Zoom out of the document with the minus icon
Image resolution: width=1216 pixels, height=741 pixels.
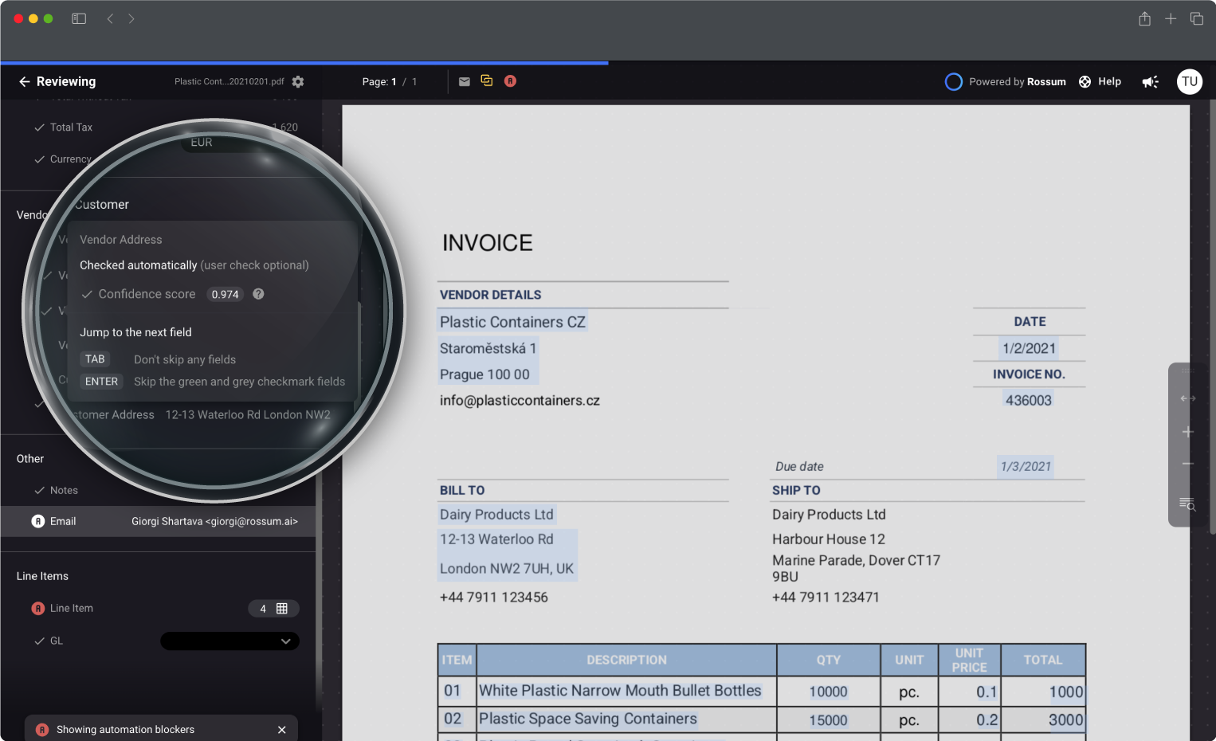point(1187,464)
